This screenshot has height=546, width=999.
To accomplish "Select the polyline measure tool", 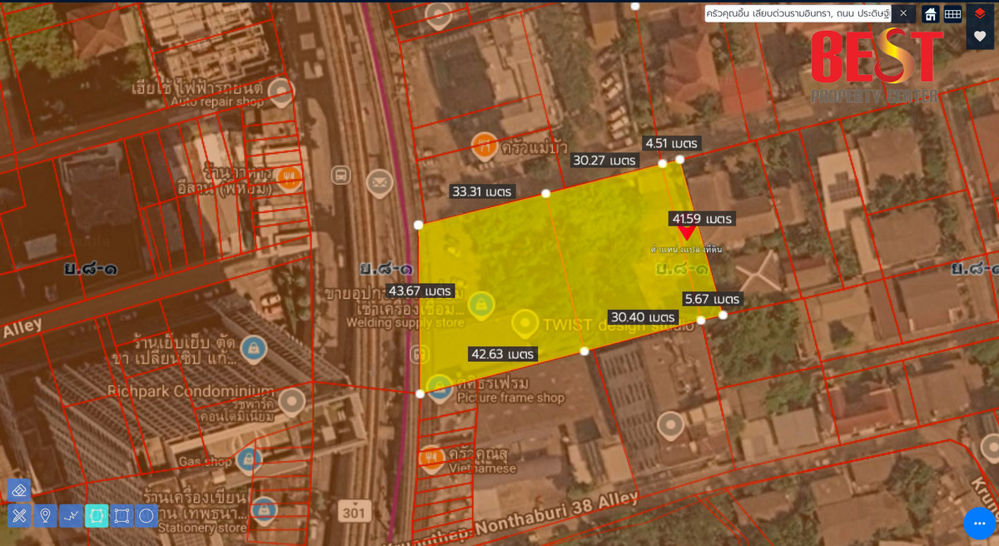I will 71,516.
